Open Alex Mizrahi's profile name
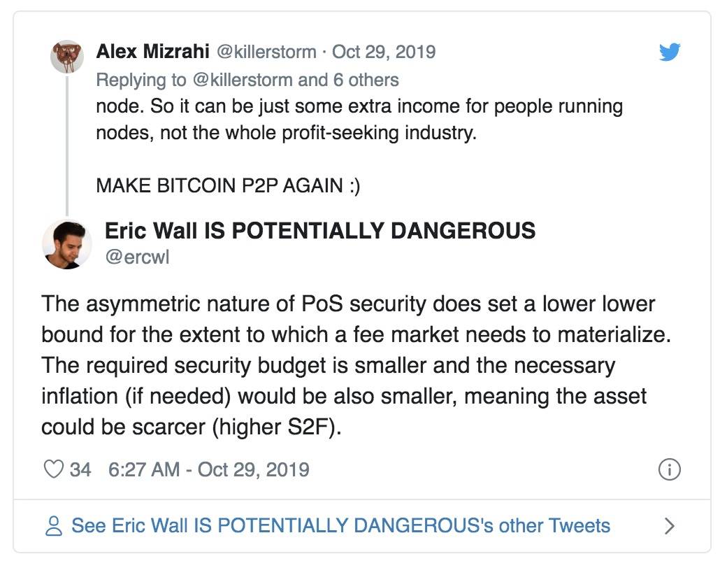The height and width of the screenshot is (561, 720). (152, 52)
